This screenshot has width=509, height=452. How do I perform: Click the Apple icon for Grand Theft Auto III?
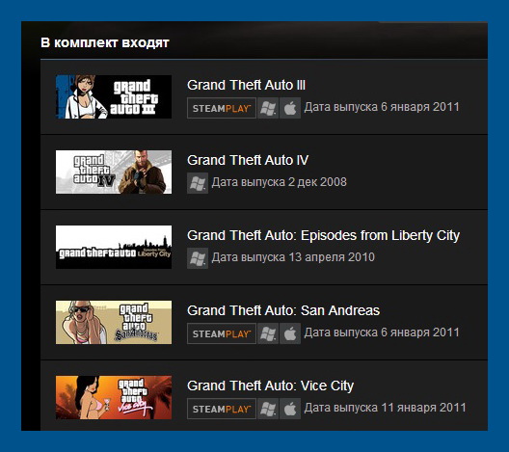pos(290,108)
